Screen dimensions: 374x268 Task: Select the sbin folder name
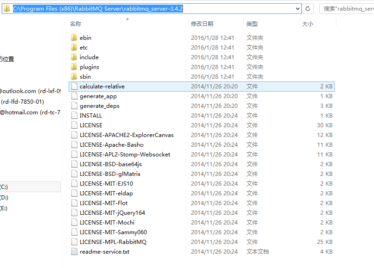(85, 76)
